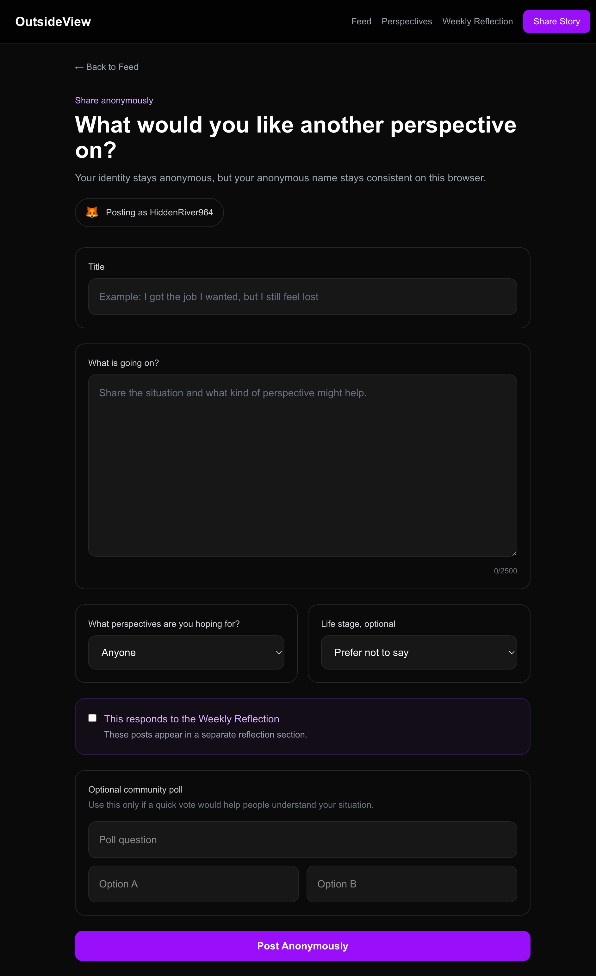Go to Feed in navigation bar

361,22
